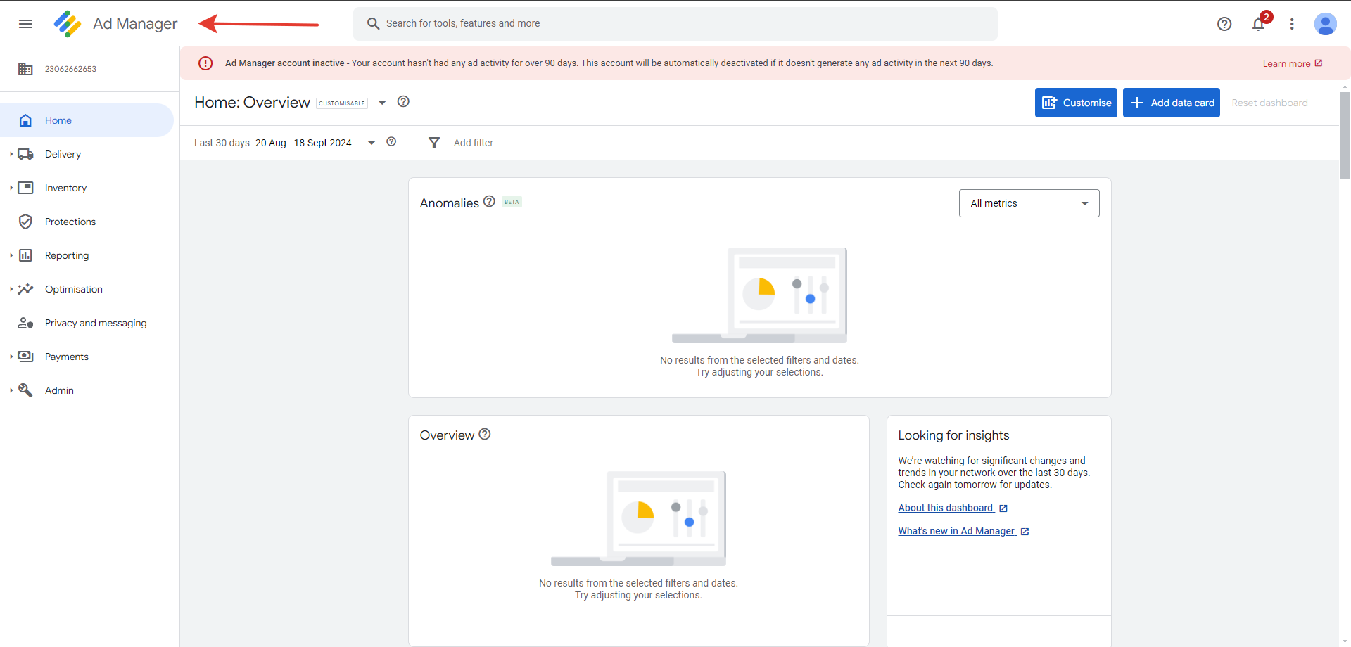Expand the Inventory menu arrow
Image resolution: width=1351 pixels, height=647 pixels.
point(11,188)
